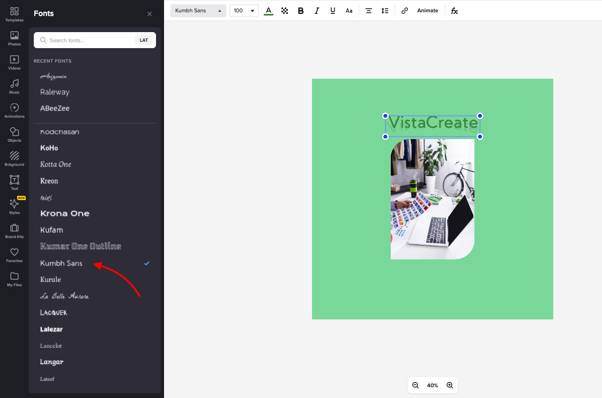
Task: Choose the Lalezar font
Action: coord(51,329)
